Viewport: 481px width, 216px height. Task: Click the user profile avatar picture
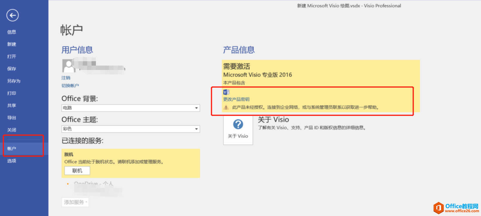[x=69, y=66]
